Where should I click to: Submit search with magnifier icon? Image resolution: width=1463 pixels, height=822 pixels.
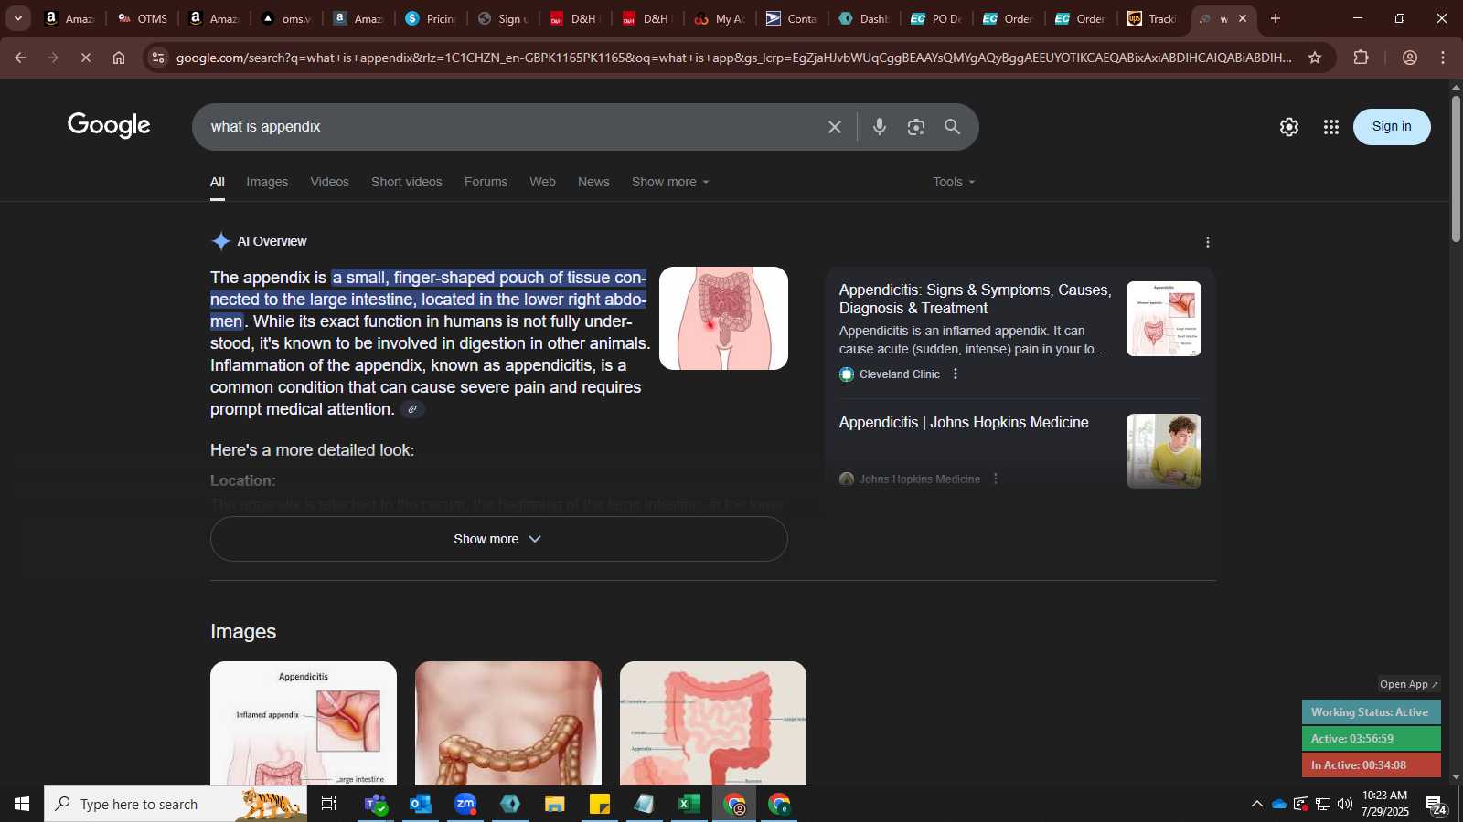point(953,127)
